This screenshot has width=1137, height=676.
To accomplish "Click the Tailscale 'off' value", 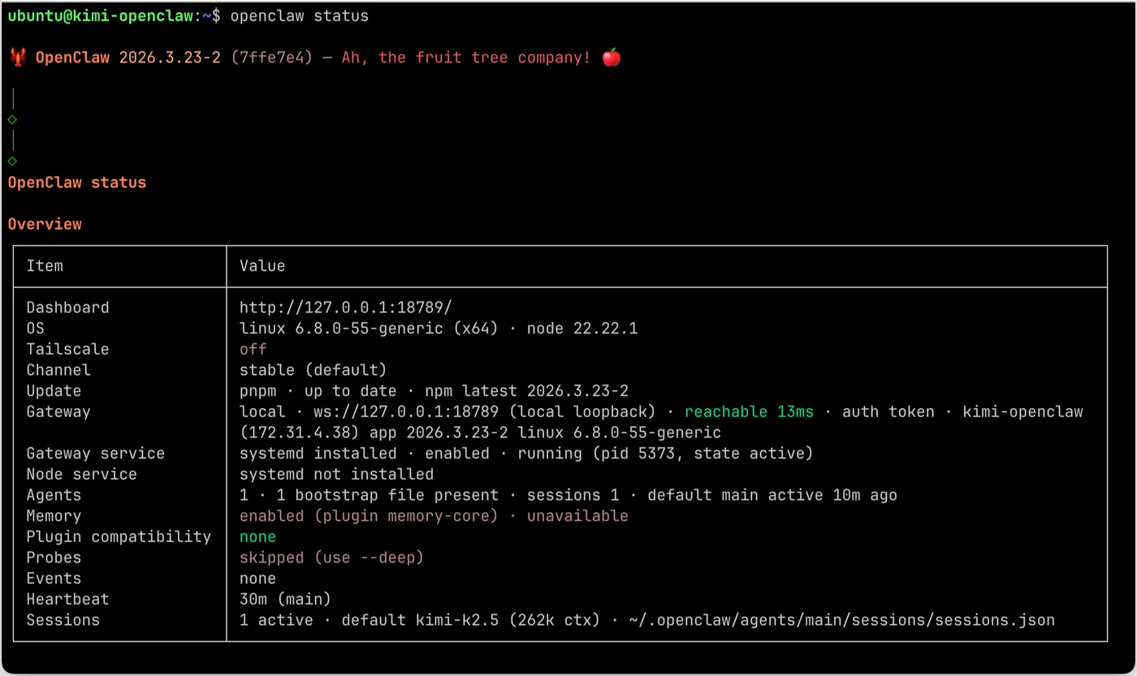I will pyautogui.click(x=253, y=349).
